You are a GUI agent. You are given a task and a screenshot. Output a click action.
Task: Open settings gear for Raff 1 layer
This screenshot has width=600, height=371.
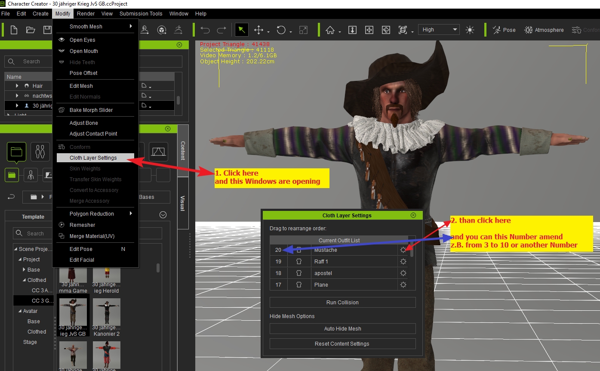tap(403, 261)
